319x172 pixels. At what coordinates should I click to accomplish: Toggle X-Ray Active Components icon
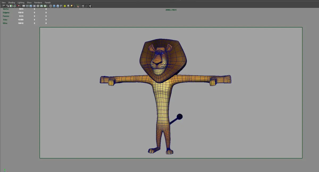tap(86, 6)
